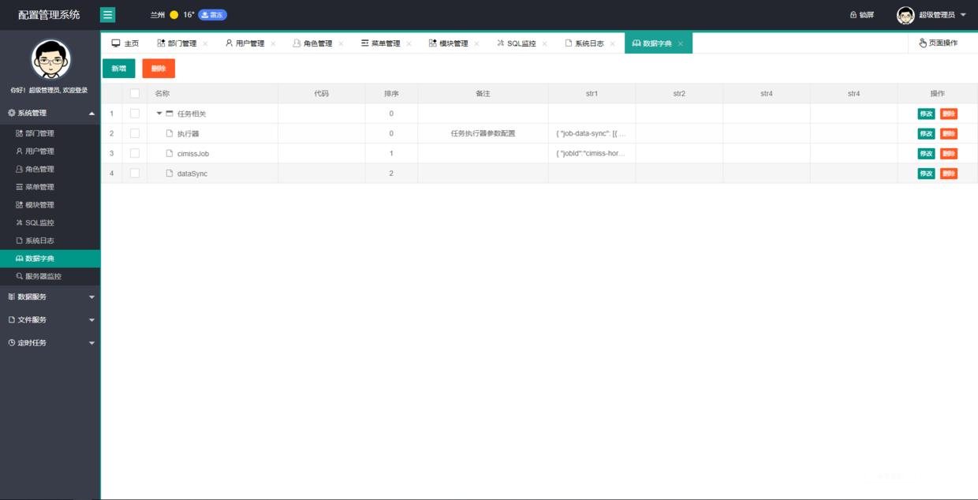Collapse the 任务相关 tree node
Screen dimensions: 978x500
[159, 114]
